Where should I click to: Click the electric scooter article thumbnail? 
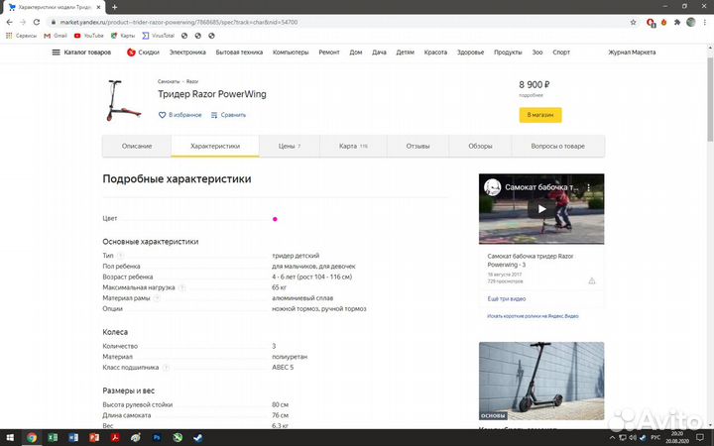[x=541, y=383]
